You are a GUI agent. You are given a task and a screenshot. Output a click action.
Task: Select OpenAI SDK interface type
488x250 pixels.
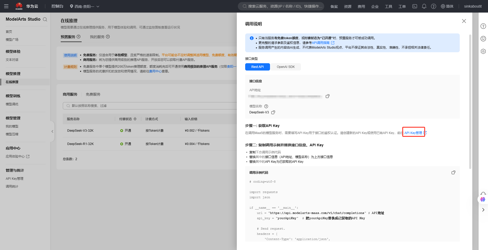pyautogui.click(x=286, y=67)
